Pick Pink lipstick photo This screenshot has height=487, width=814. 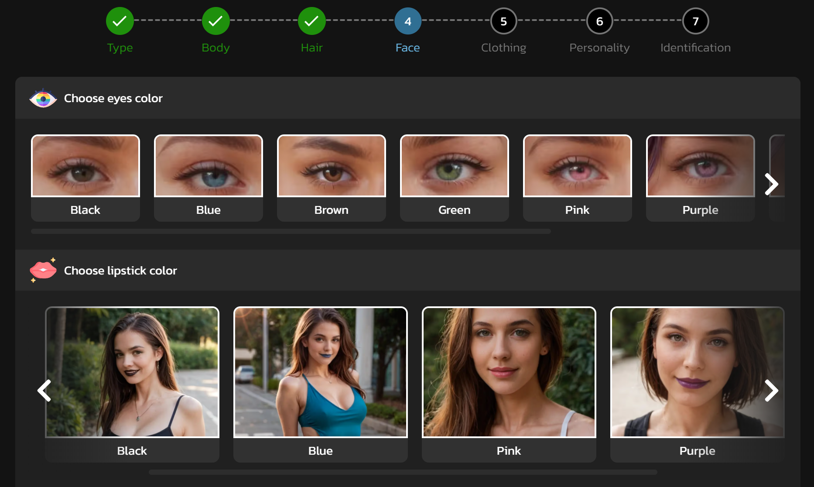[509, 372]
